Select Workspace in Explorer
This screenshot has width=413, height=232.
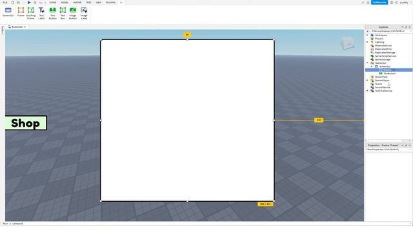(381, 35)
